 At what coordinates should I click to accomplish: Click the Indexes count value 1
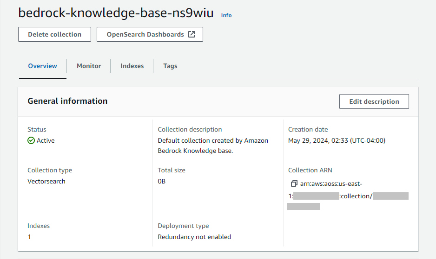[29, 237]
